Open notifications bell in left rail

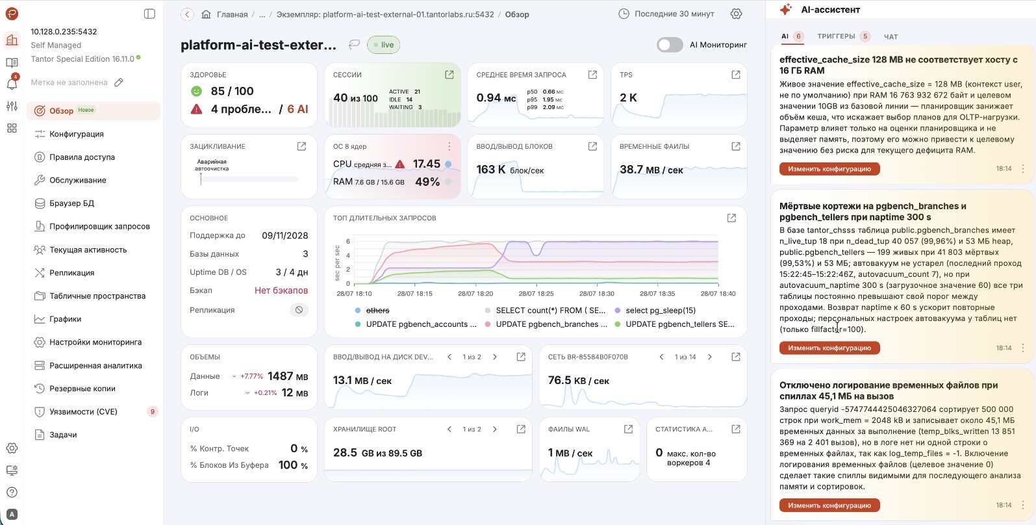(12, 84)
